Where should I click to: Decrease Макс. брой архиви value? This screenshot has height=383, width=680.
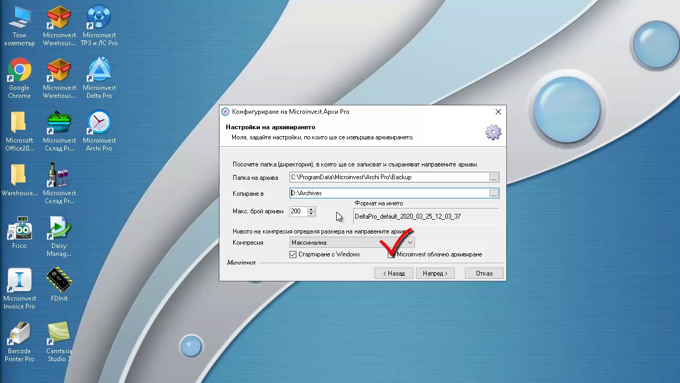click(x=311, y=214)
